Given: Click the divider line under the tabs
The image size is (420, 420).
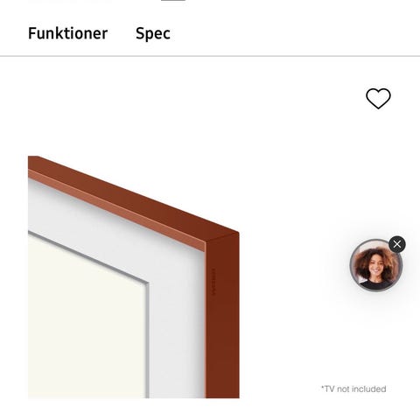Looking at the screenshot, I should coord(210,56).
